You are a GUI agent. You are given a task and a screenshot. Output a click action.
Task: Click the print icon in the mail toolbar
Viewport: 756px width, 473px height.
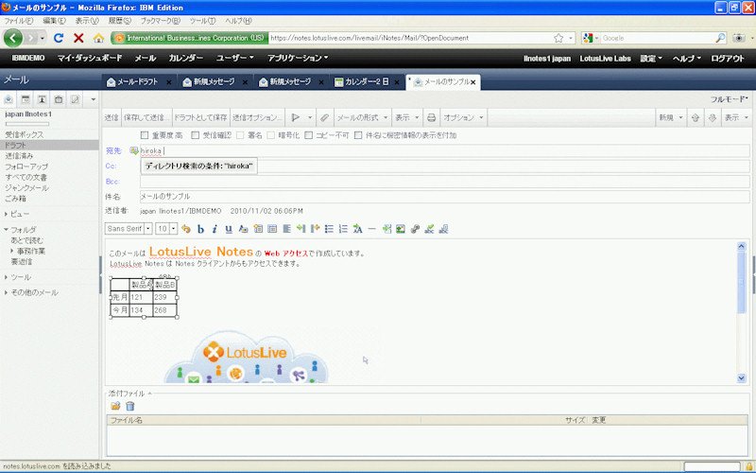(x=432, y=117)
